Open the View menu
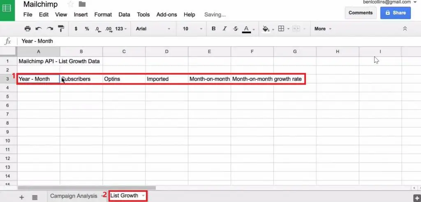The height and width of the screenshot is (202, 421). 61,15
